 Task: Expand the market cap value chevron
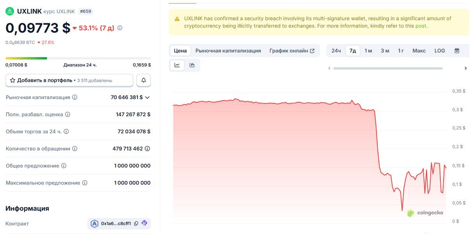coord(147,98)
